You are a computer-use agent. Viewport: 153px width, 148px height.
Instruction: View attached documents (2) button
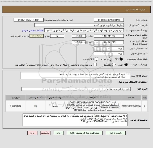84,133
